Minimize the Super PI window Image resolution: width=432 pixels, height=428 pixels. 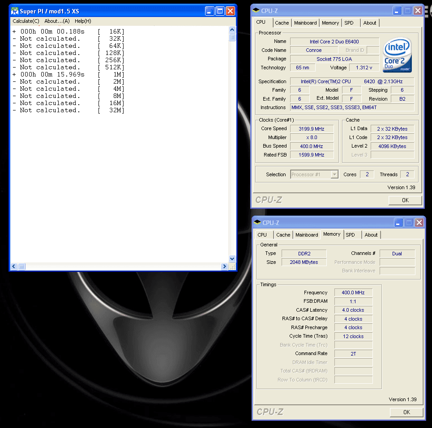(x=210, y=11)
